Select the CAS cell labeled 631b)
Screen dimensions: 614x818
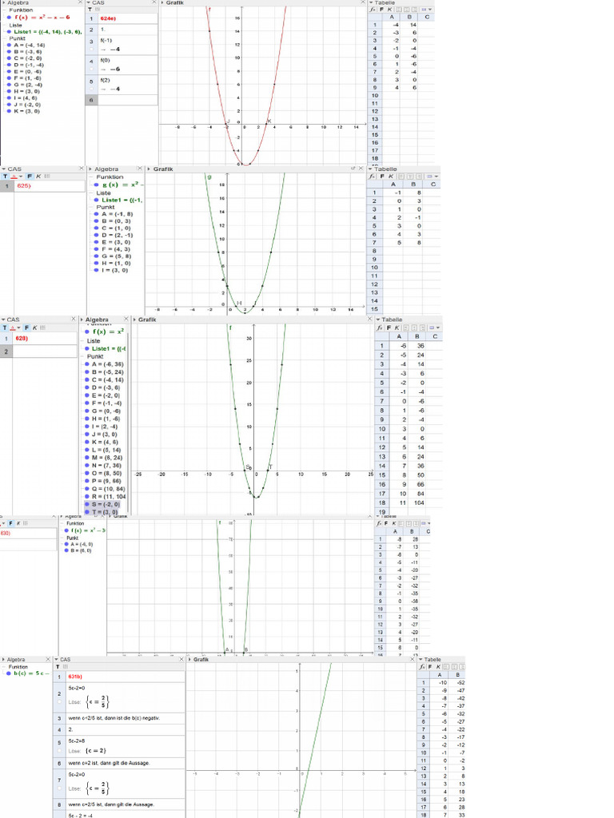coord(126,676)
